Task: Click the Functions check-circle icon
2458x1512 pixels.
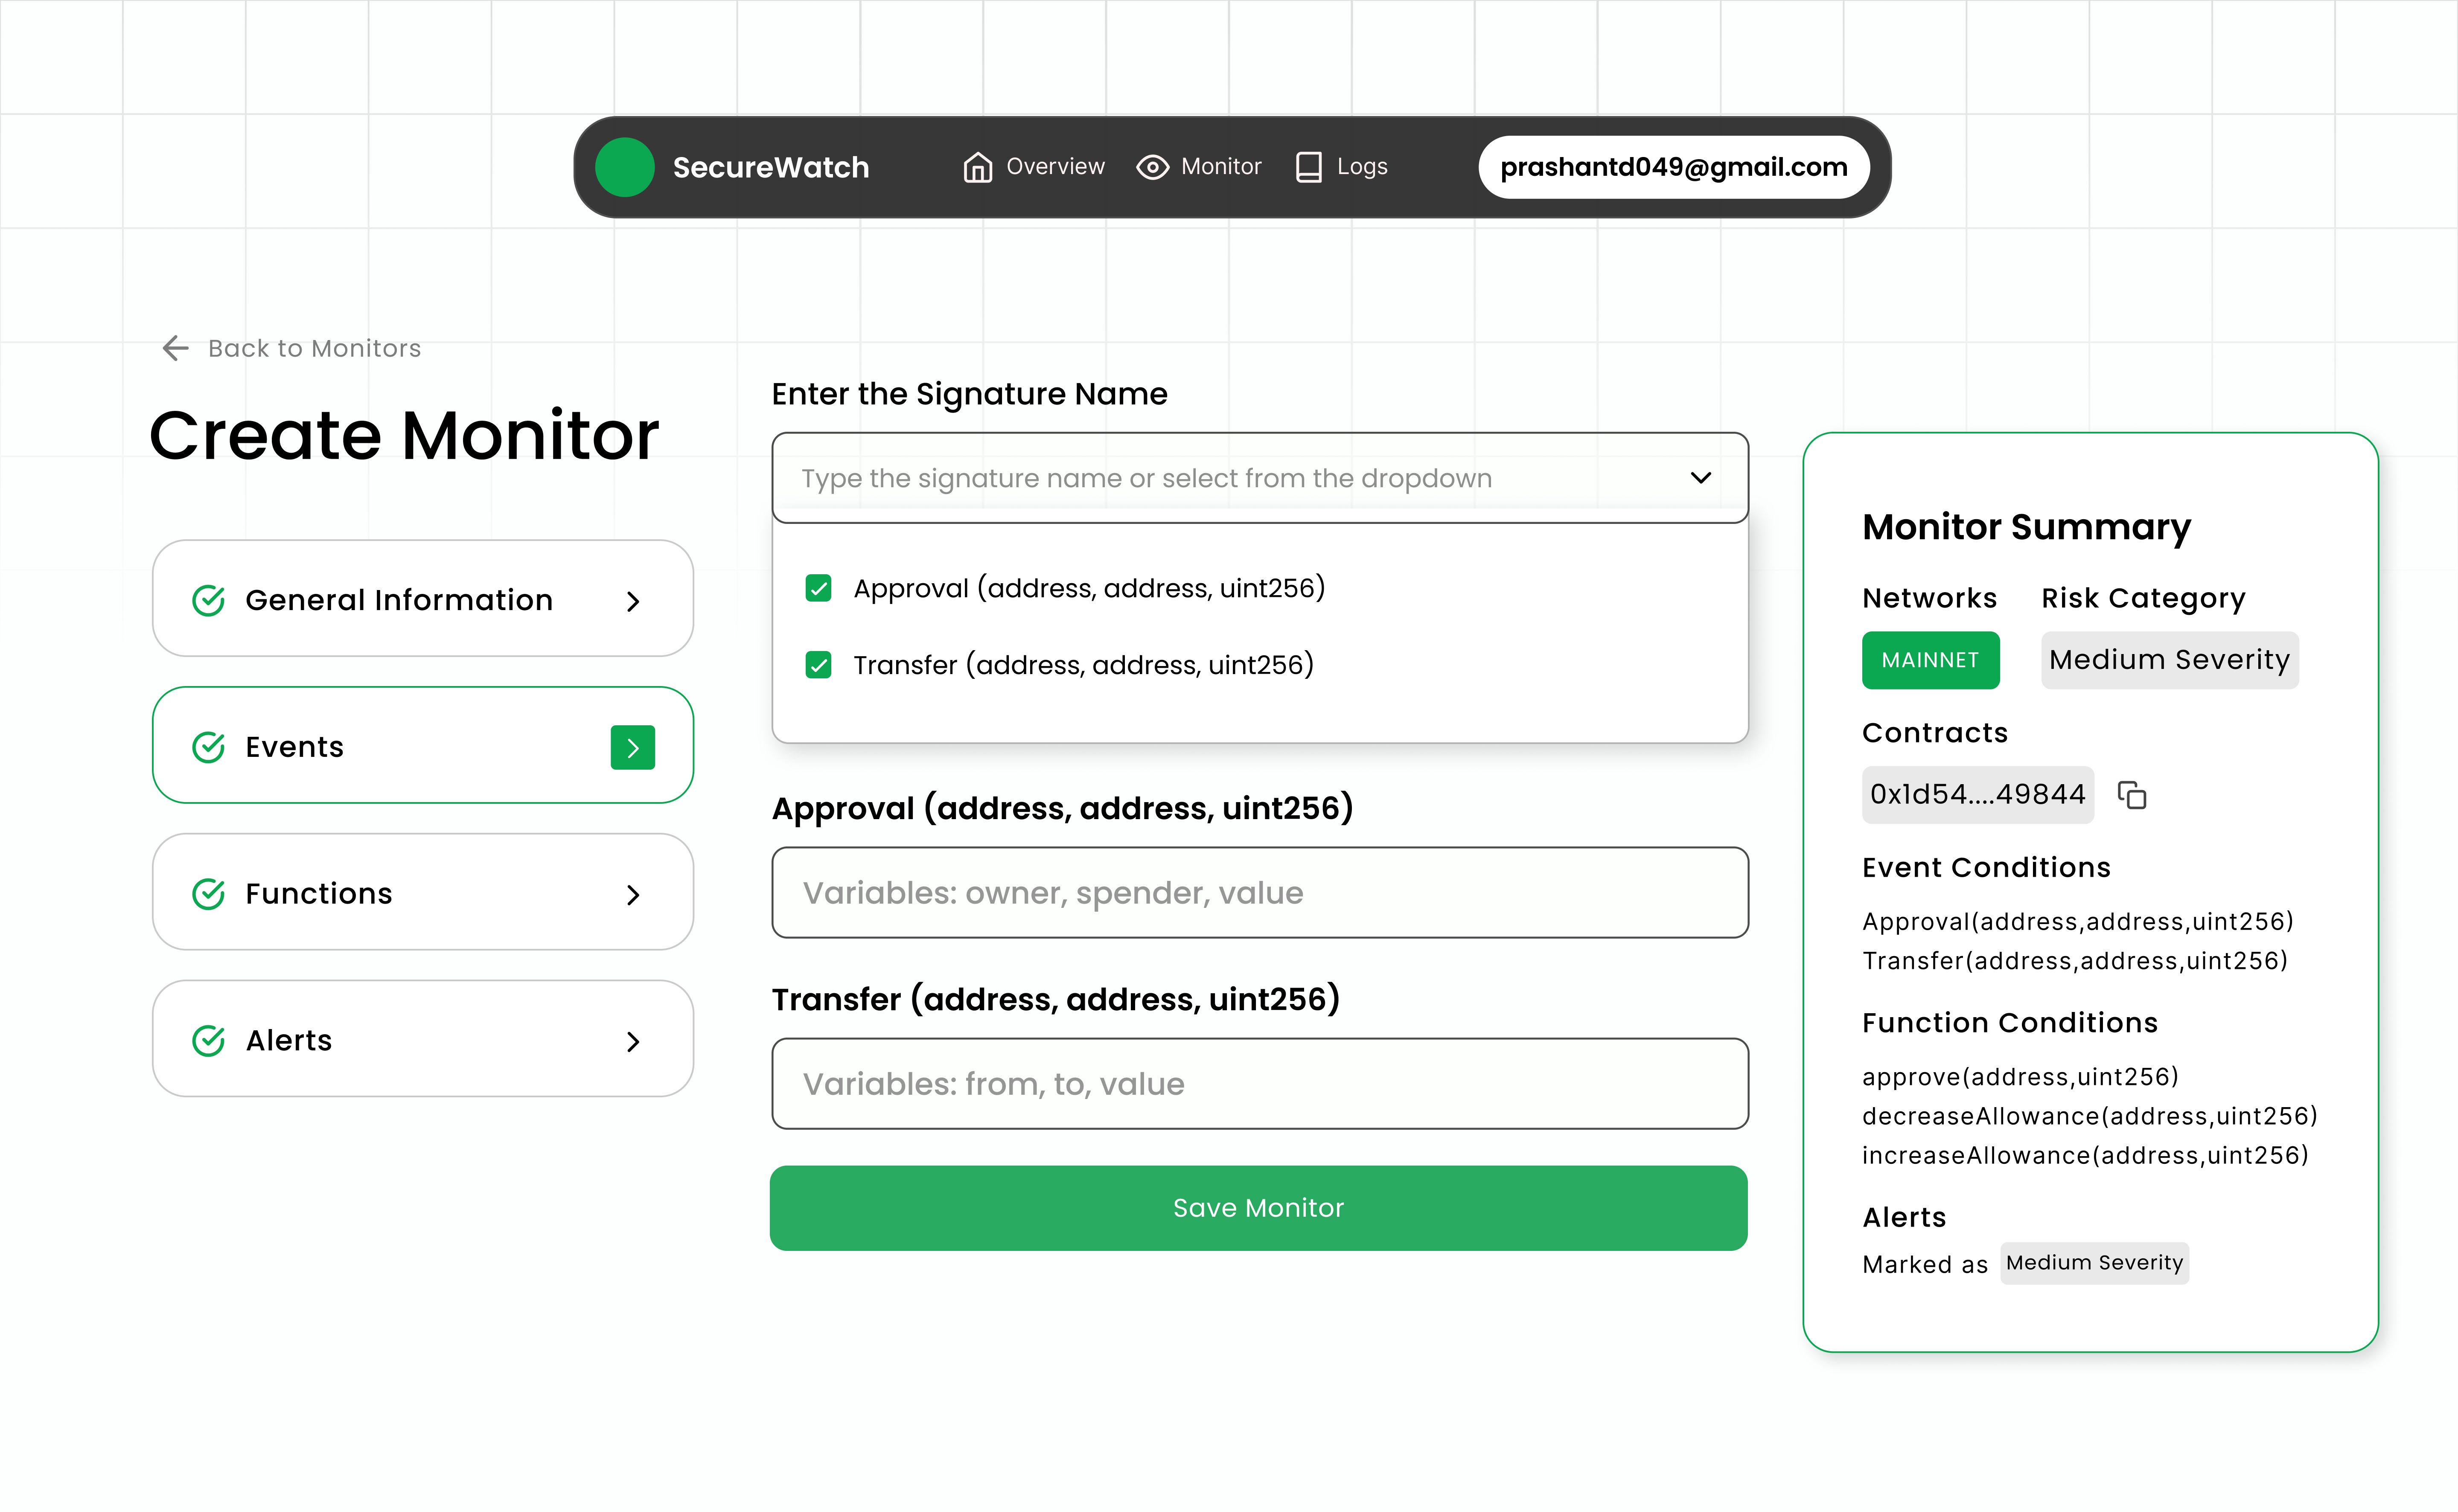Action: (208, 893)
